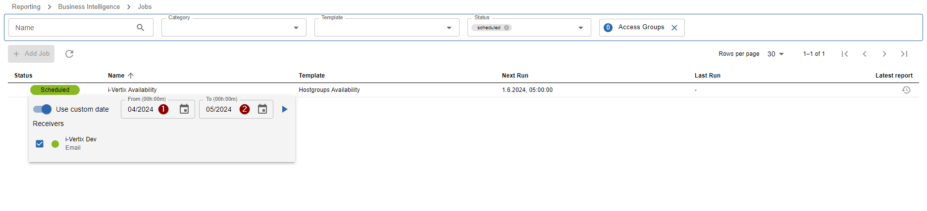Go to the last page
Viewport: 927px width, 211px height.
pos(904,54)
